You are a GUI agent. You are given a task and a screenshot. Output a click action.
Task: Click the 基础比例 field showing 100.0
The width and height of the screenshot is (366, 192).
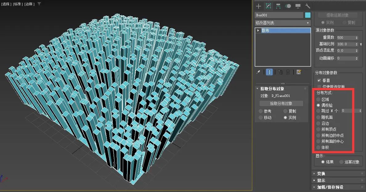click(x=346, y=44)
